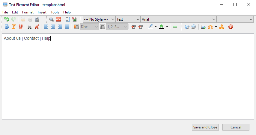Expand the highlight color arrow

pyautogui.click(x=156, y=27)
